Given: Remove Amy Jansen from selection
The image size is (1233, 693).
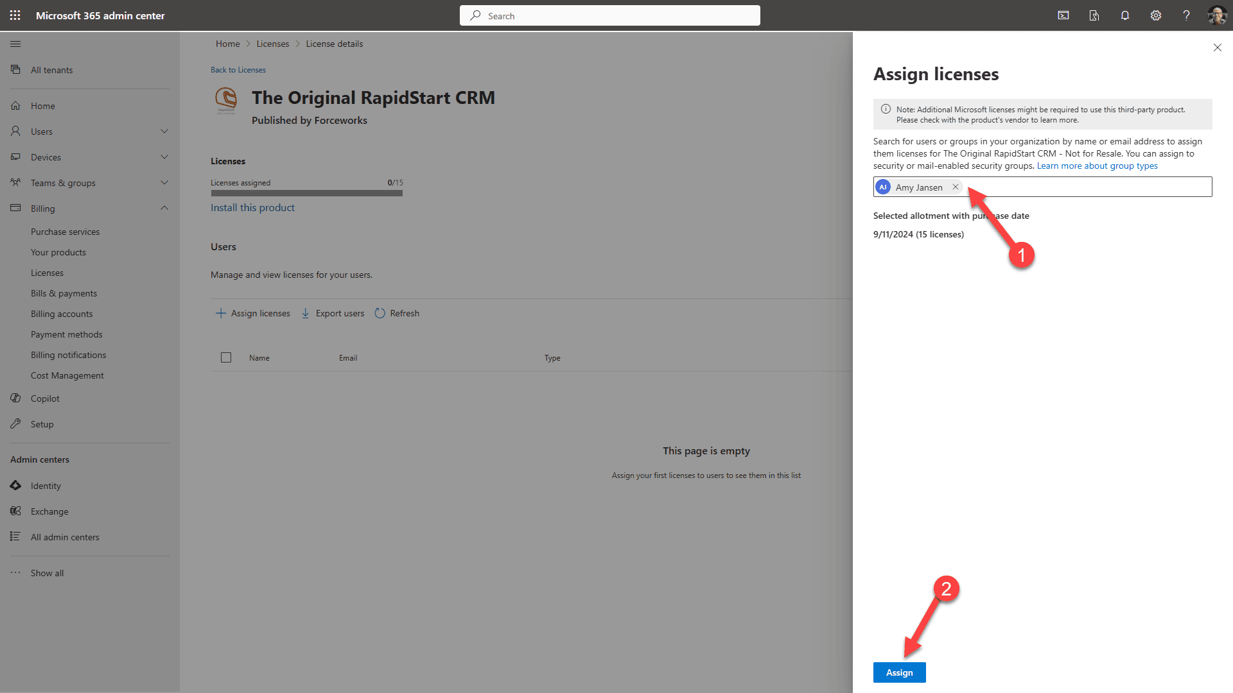Looking at the screenshot, I should tap(956, 187).
